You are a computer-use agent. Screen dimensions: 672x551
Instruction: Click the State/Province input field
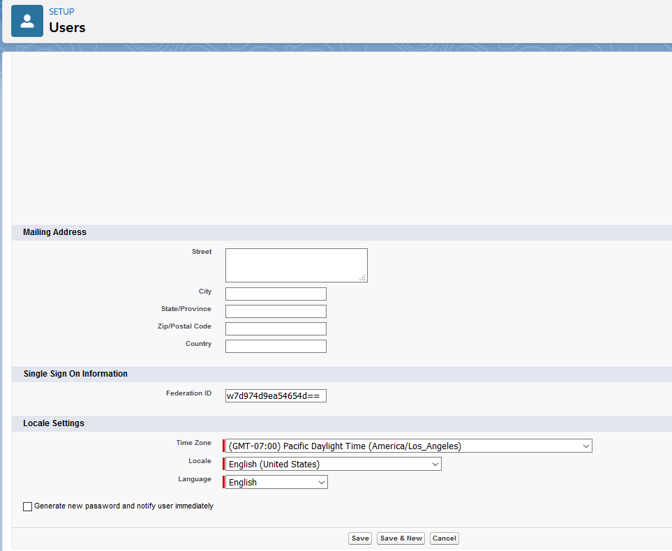coord(276,312)
